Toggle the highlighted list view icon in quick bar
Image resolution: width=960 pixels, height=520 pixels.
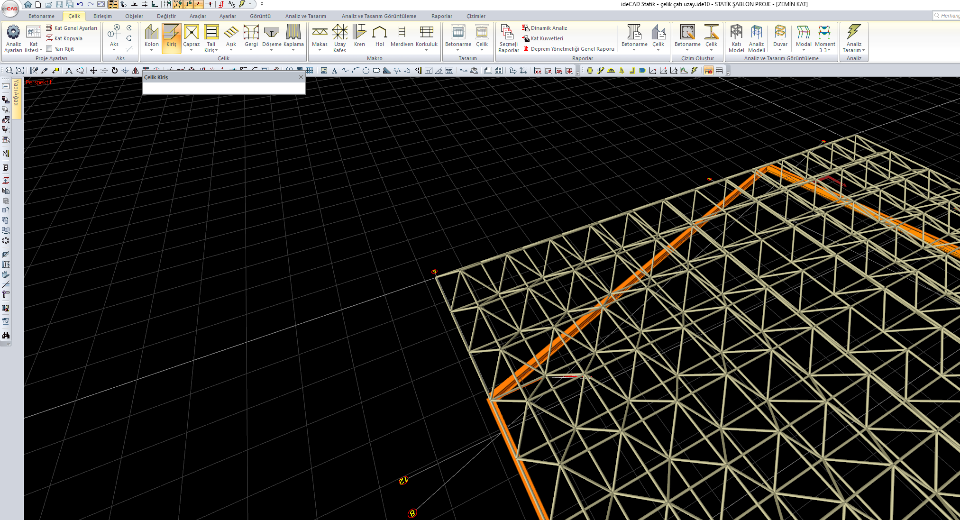(113, 4)
